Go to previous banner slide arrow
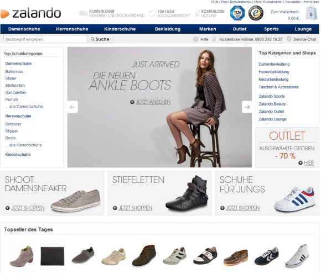This screenshot has width=321, height=273. [73, 107]
